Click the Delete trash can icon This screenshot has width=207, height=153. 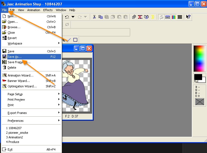coord(4,67)
